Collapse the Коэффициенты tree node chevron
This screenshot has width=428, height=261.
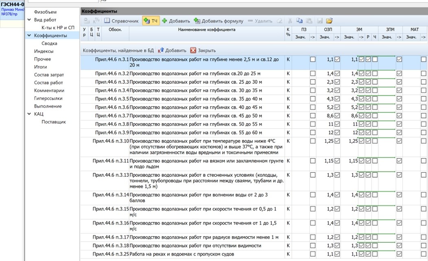click(29, 35)
